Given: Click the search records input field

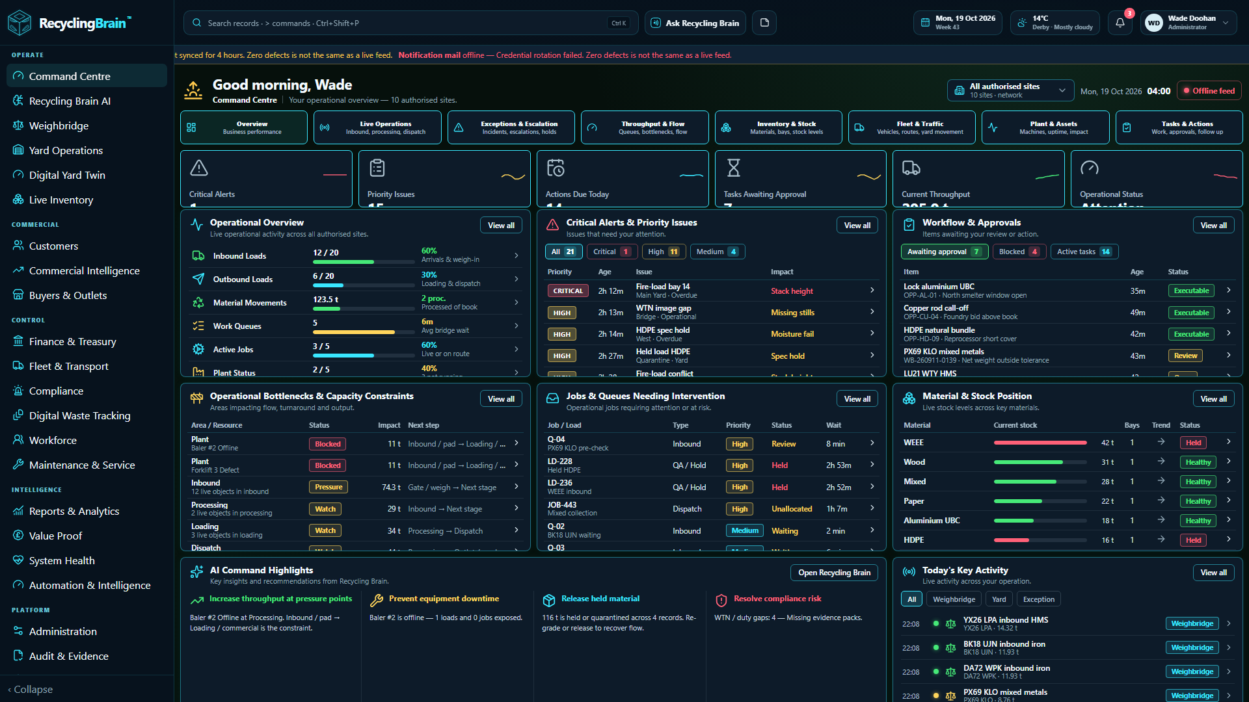Looking at the screenshot, I should [410, 23].
